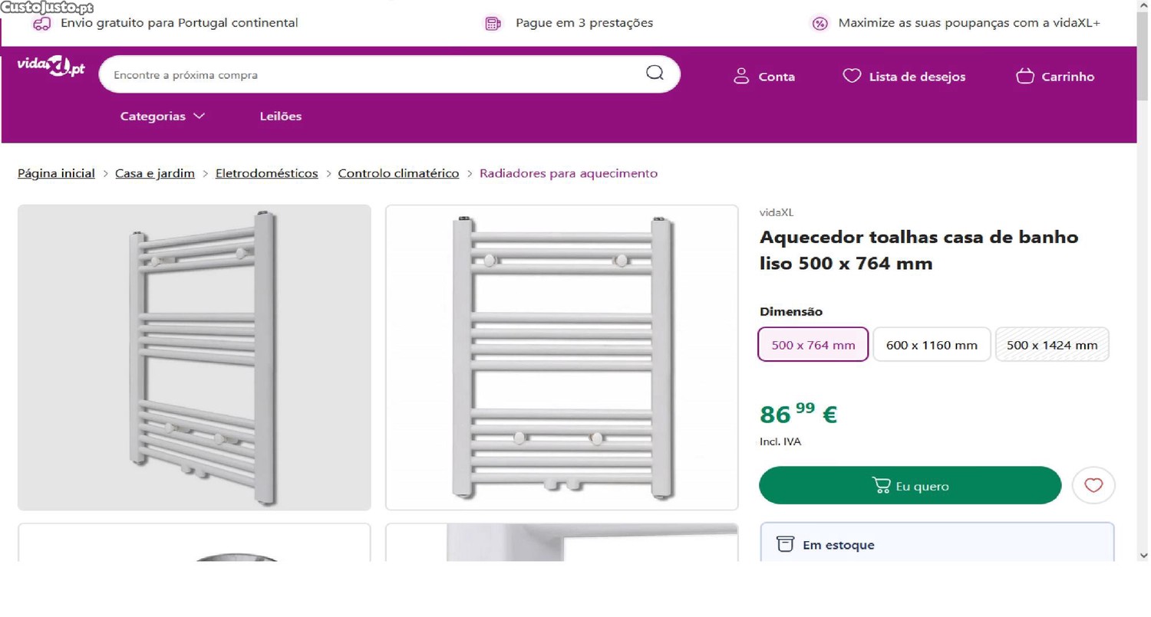Choose the 500 x 1424 mm dimension
Viewport: 1151px width, 617px height.
(x=1052, y=345)
